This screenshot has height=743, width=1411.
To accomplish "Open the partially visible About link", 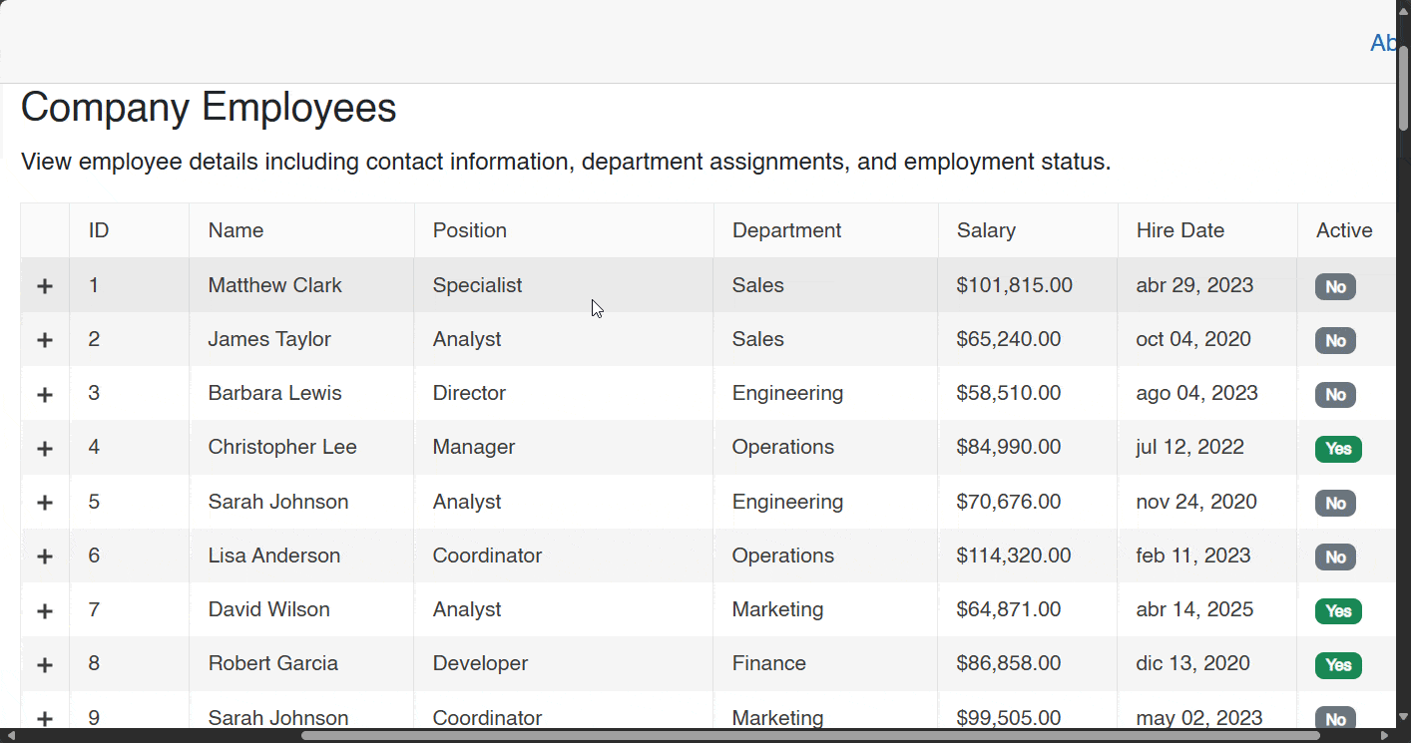I will pos(1383,43).
